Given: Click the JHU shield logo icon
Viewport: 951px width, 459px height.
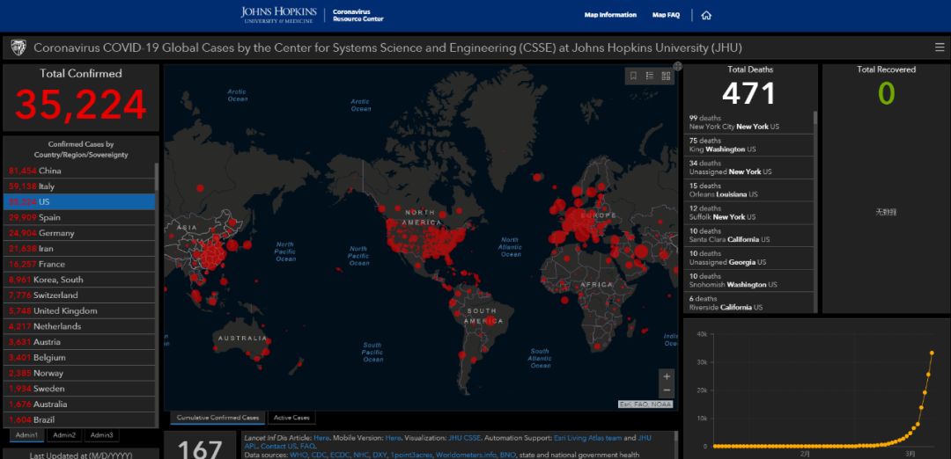Looking at the screenshot, I should tap(18, 47).
